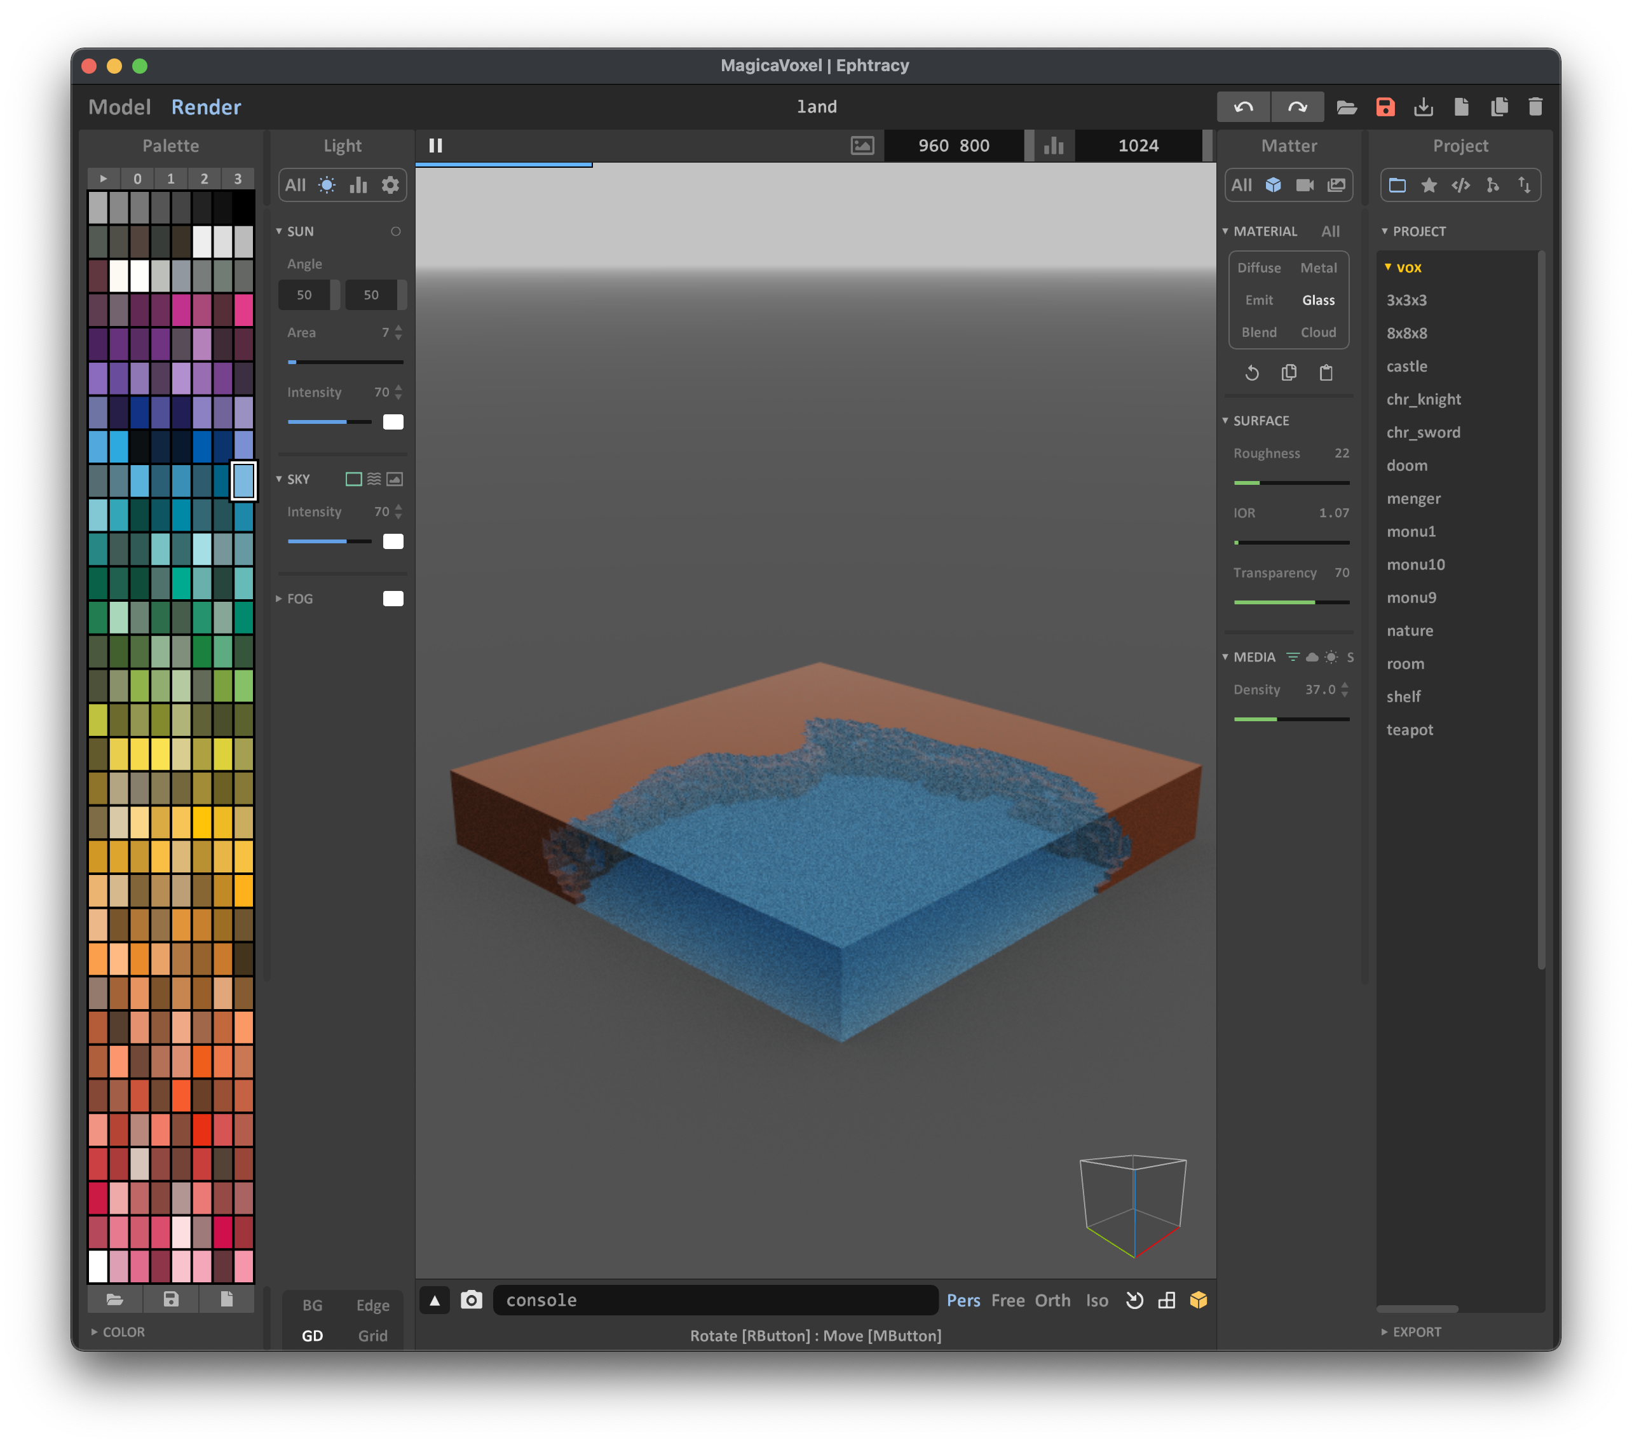The image size is (1632, 1445).
Task: Select the Cloud material button
Action: point(1316,330)
